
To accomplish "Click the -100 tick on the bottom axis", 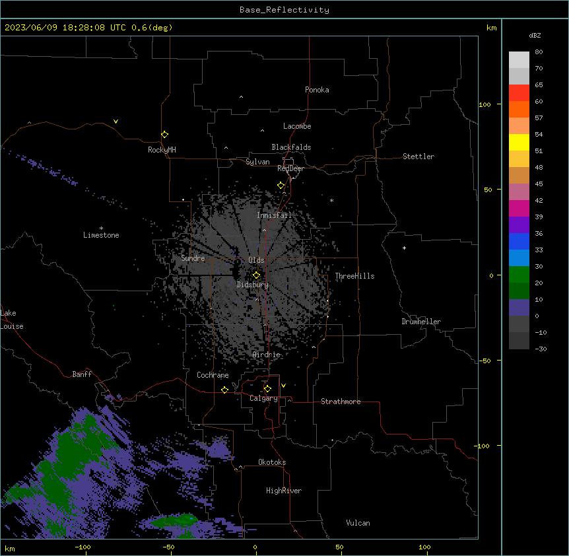I will pyautogui.click(x=83, y=547).
